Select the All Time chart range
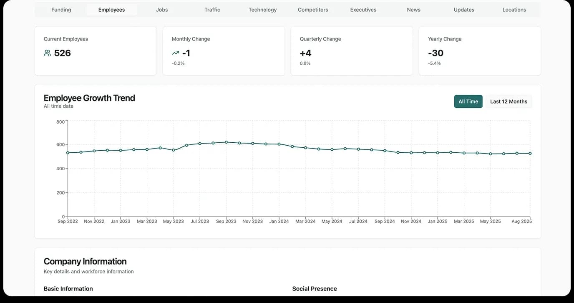The width and height of the screenshot is (574, 303). (x=468, y=101)
